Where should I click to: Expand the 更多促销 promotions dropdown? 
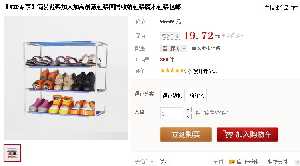[x=232, y=36]
